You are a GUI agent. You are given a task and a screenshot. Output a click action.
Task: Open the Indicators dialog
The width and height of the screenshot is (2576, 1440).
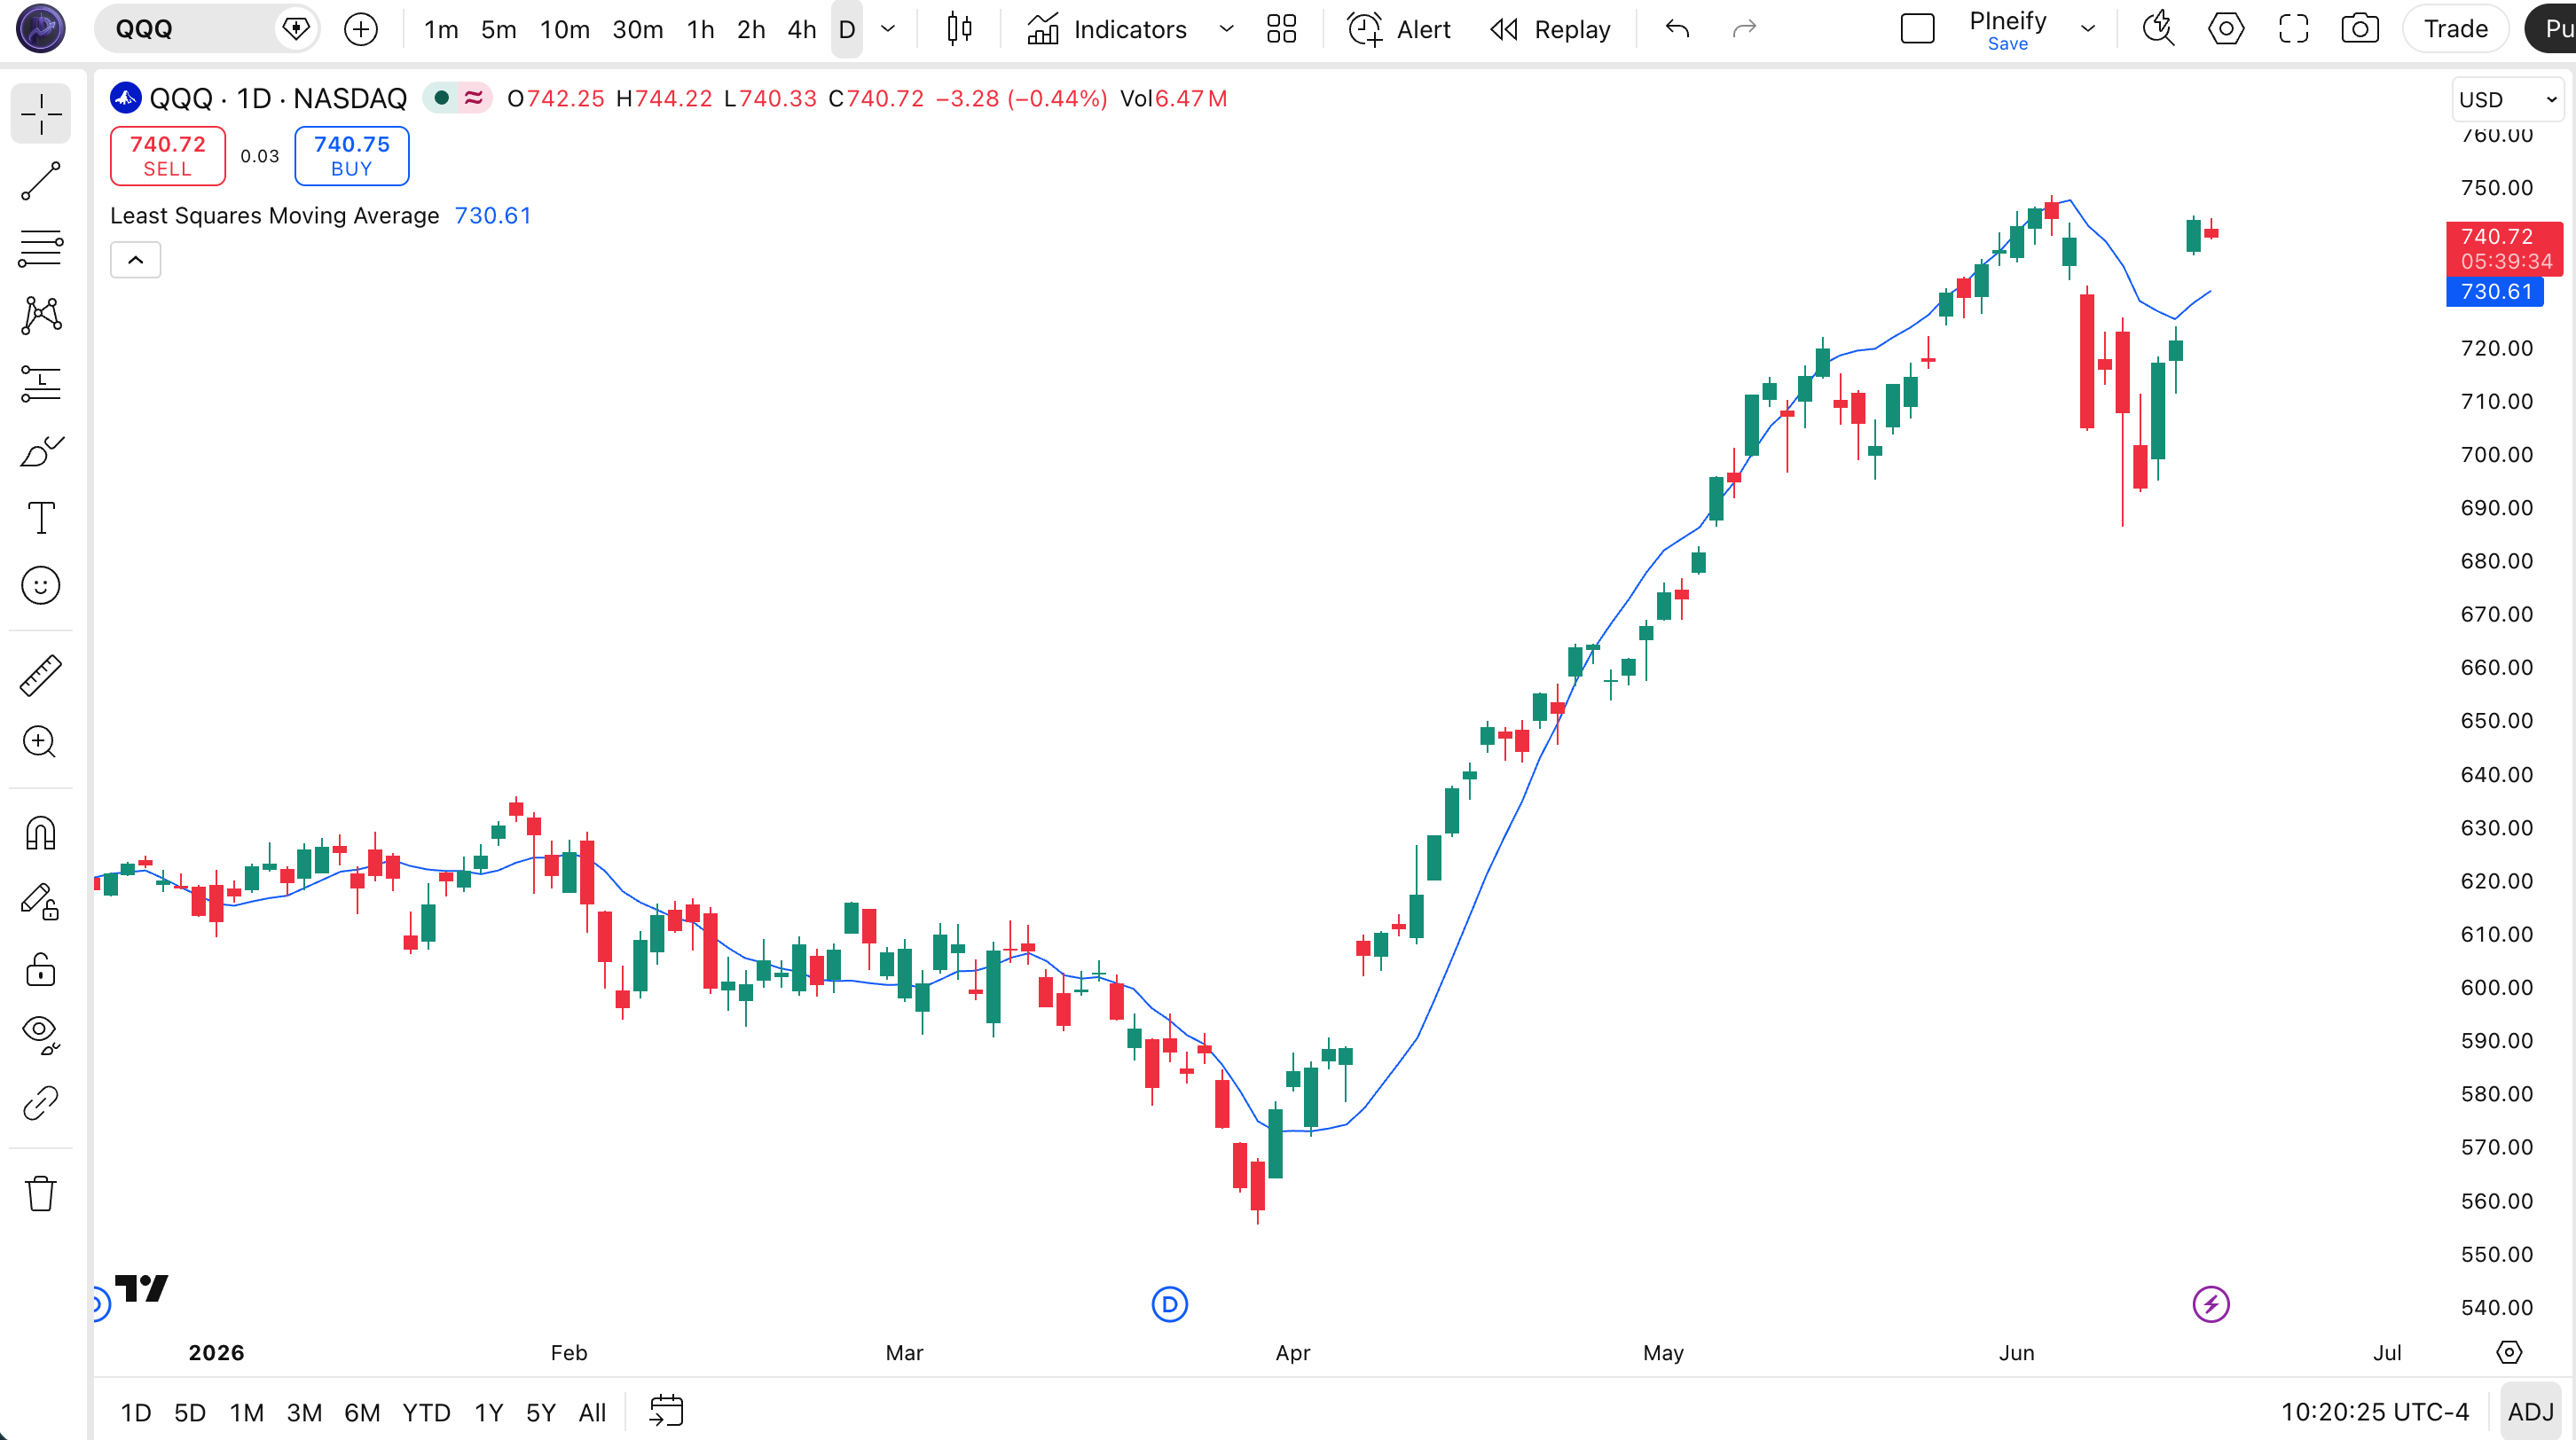click(1108, 29)
